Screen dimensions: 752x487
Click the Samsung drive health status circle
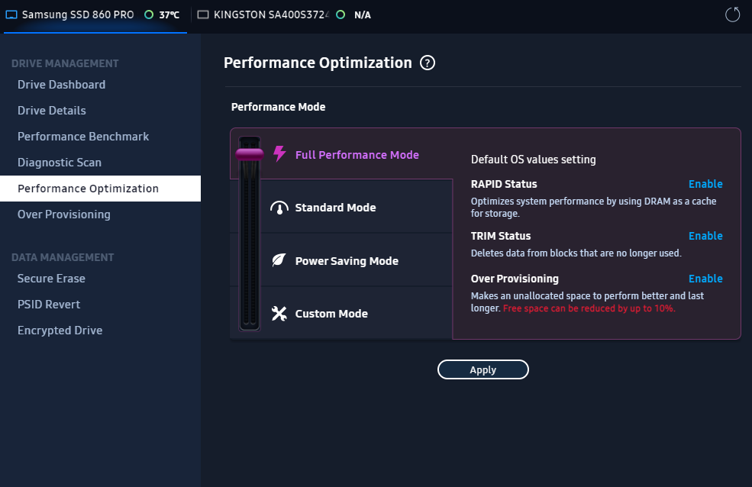pyautogui.click(x=149, y=15)
